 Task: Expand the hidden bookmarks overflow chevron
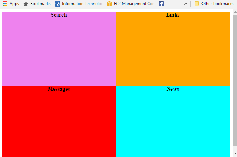click(x=186, y=4)
